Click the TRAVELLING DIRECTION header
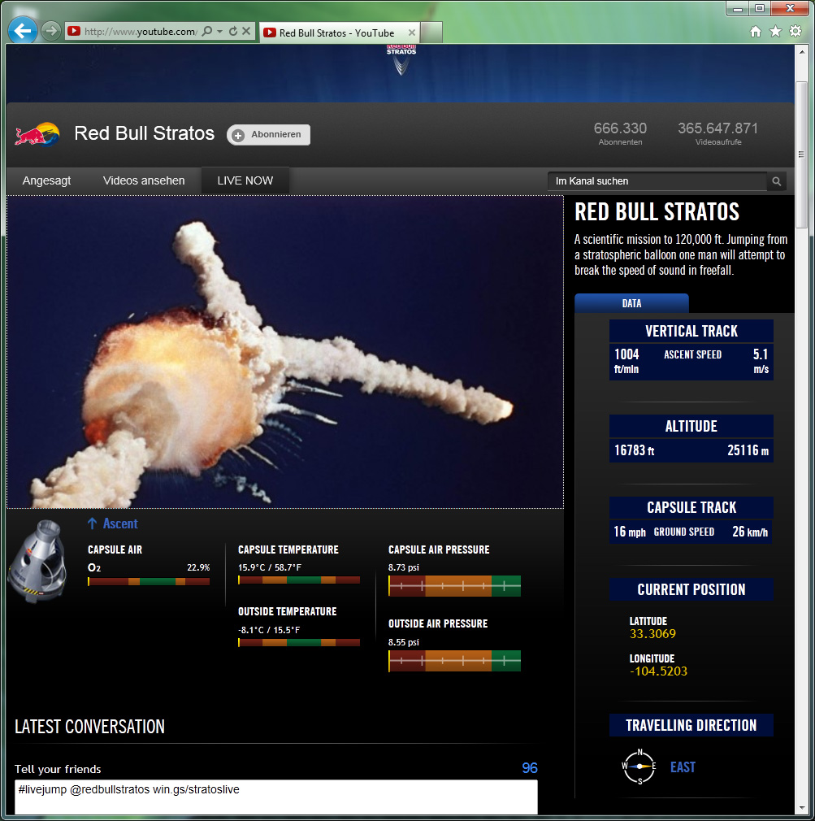 691,725
